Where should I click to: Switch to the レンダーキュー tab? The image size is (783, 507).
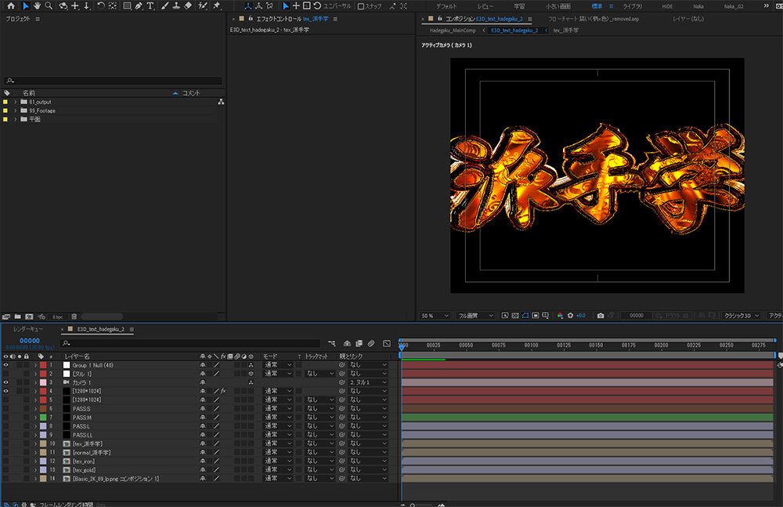(x=29, y=329)
